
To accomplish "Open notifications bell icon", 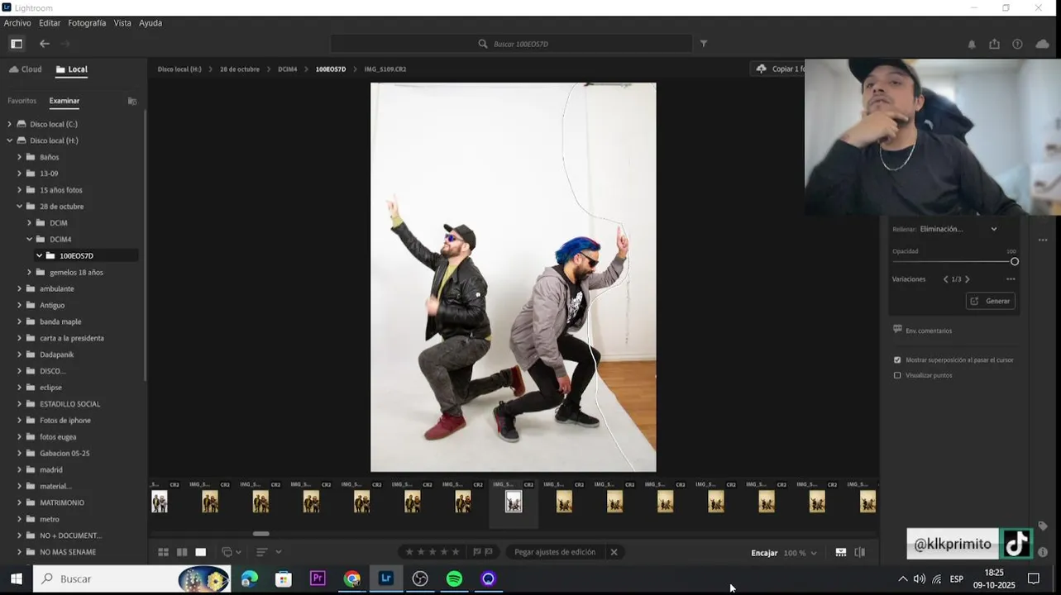I will click(972, 44).
